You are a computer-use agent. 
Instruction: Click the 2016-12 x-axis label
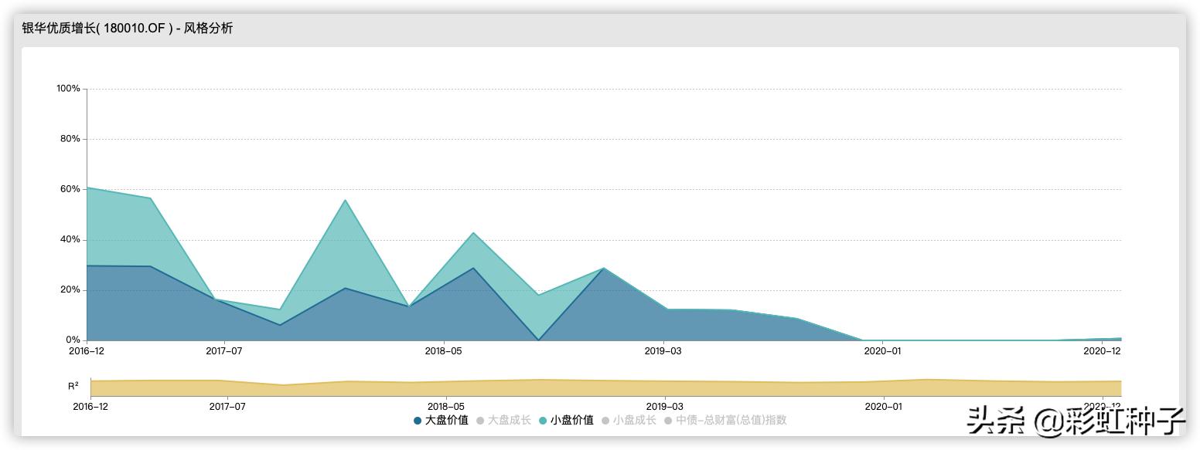pos(87,350)
